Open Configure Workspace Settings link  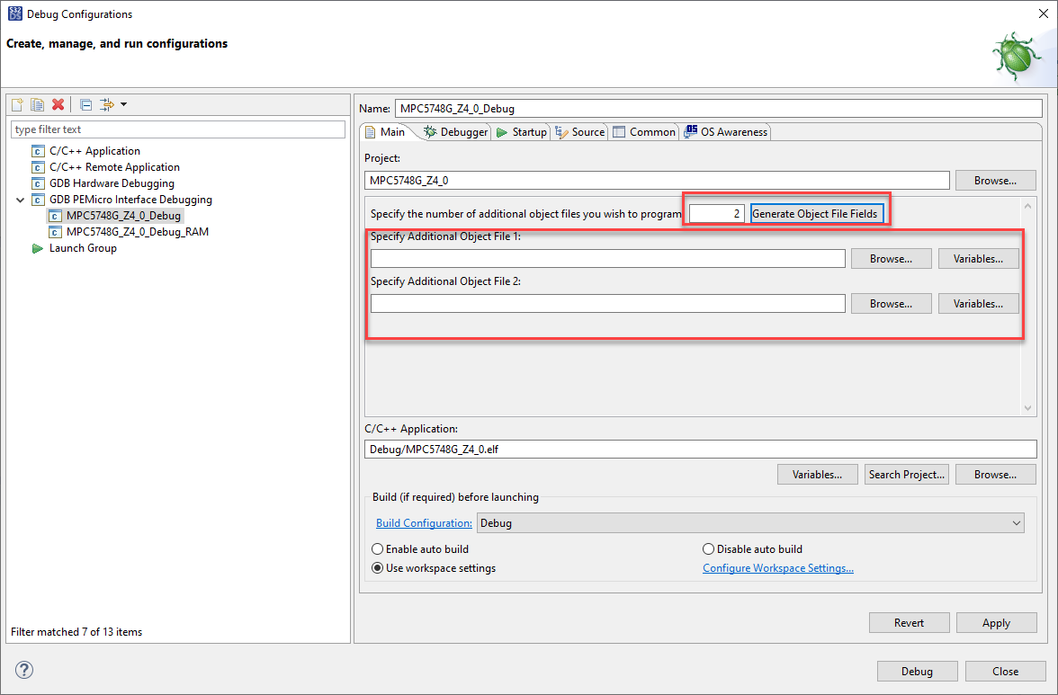point(778,568)
